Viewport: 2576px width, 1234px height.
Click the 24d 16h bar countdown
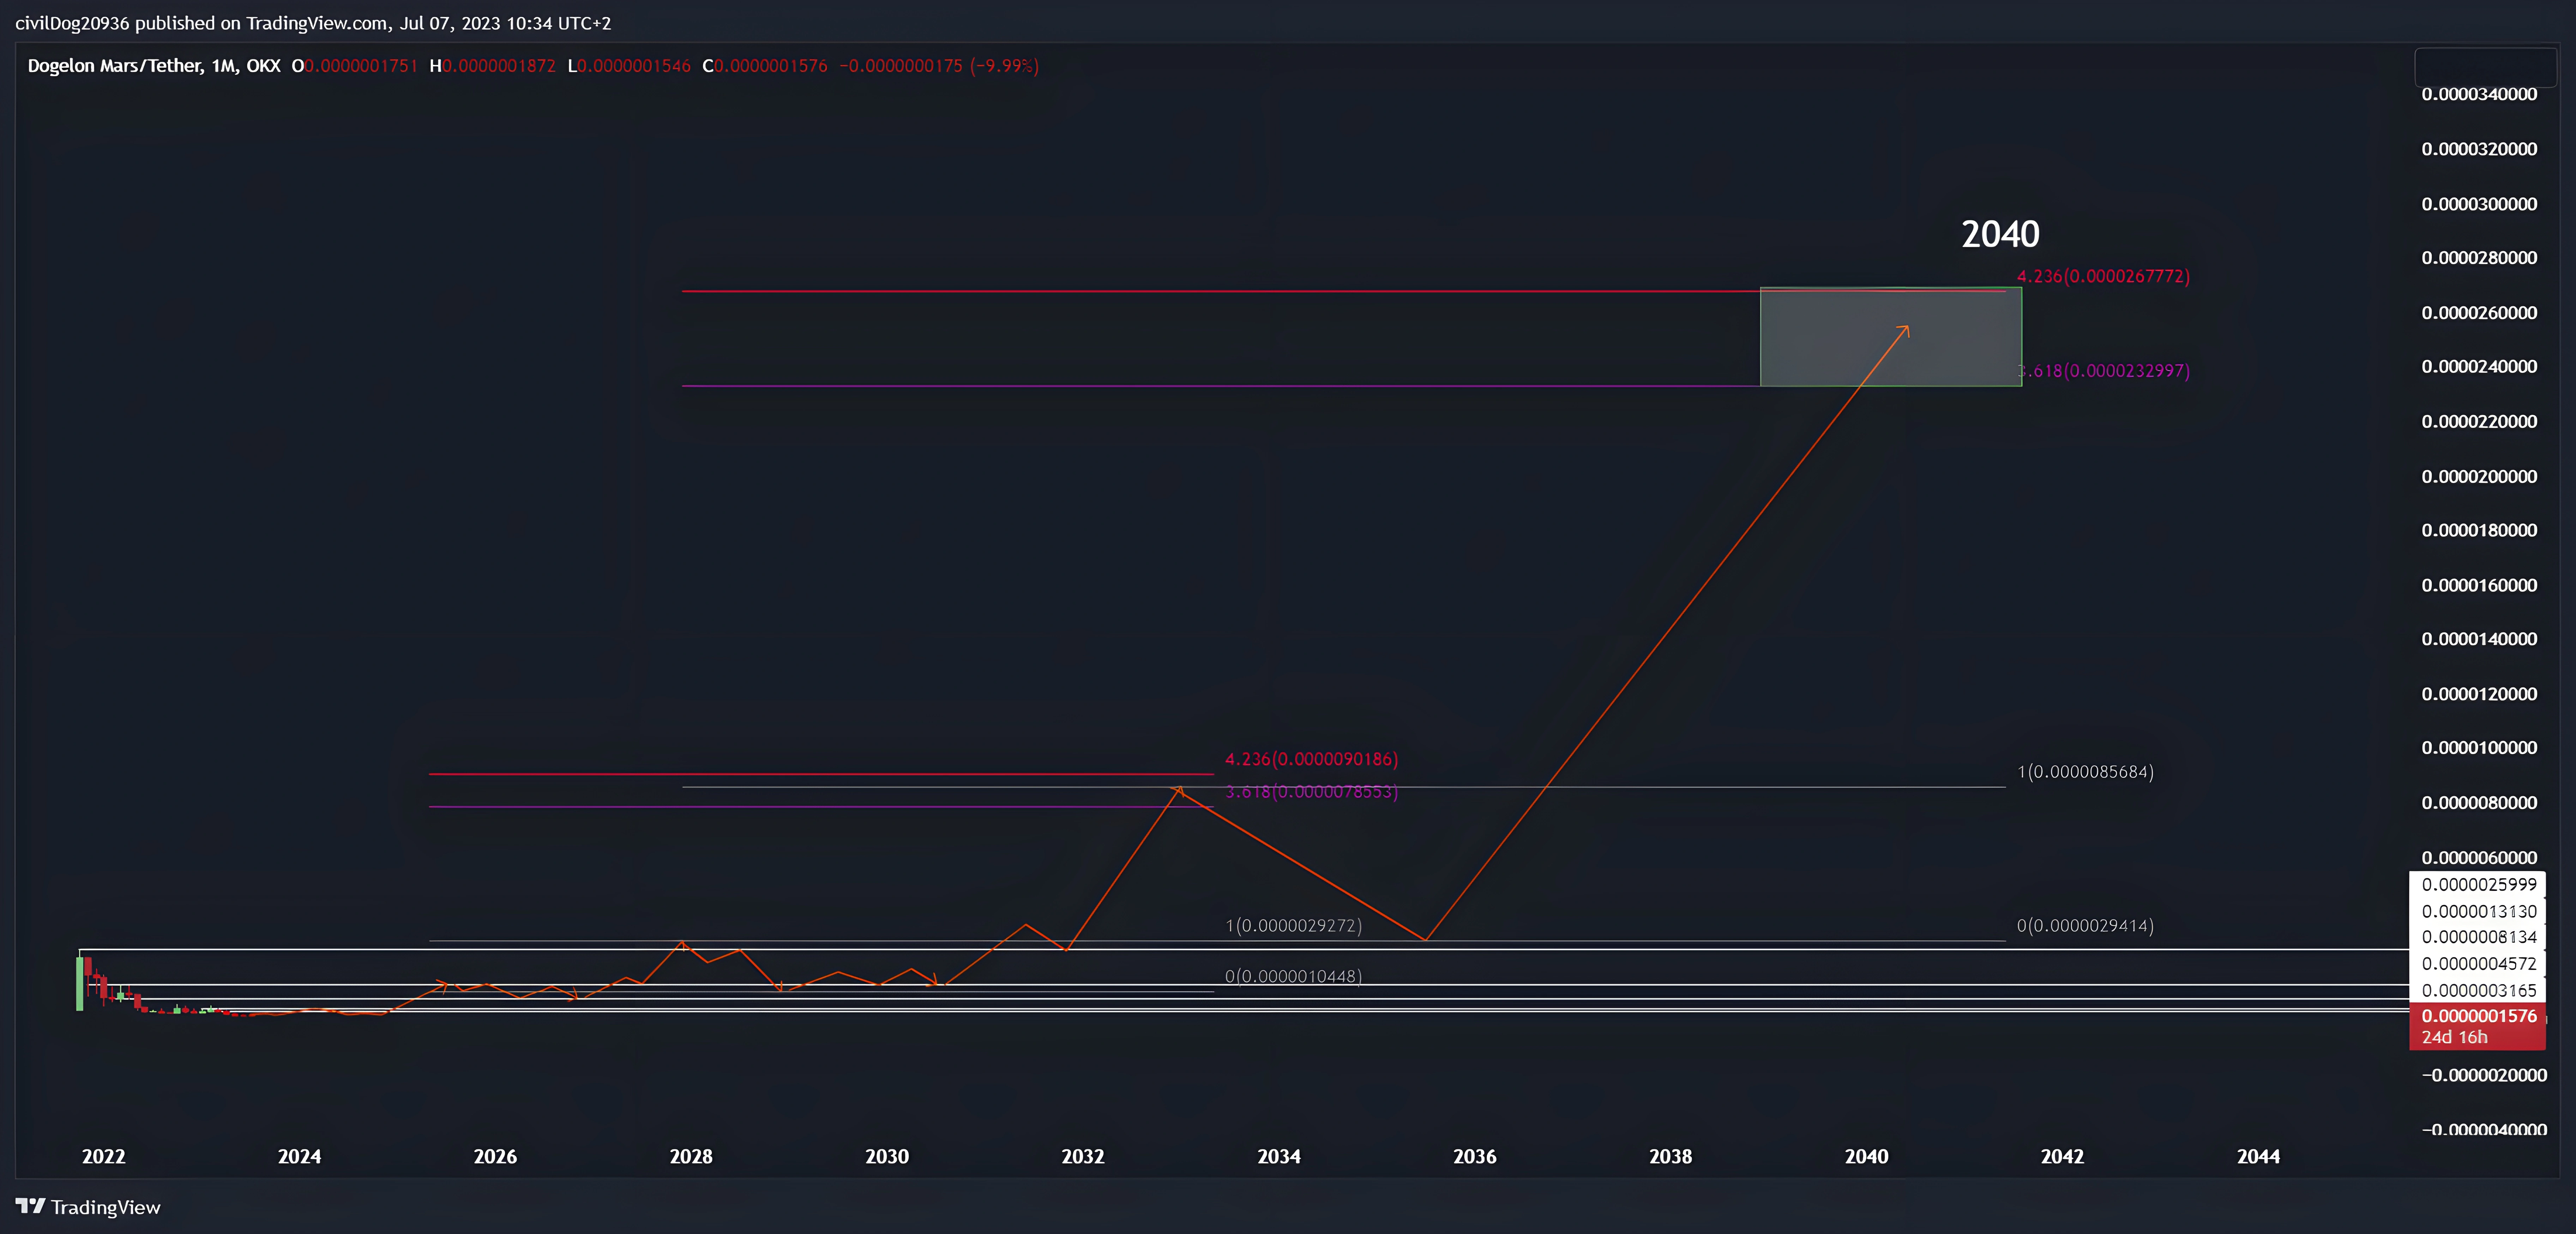coord(2454,1038)
